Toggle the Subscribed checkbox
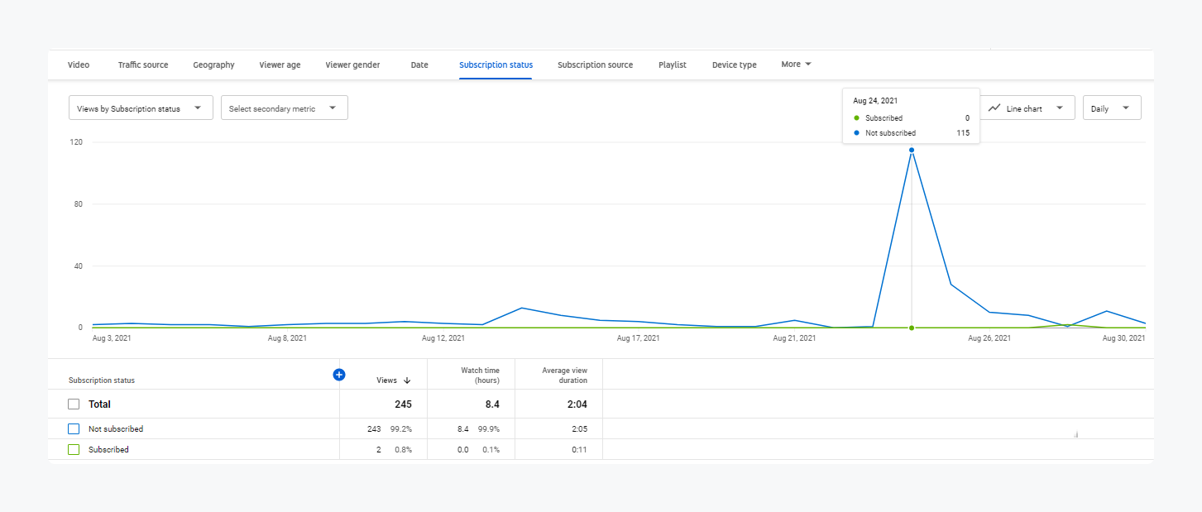1202x512 pixels. click(74, 450)
